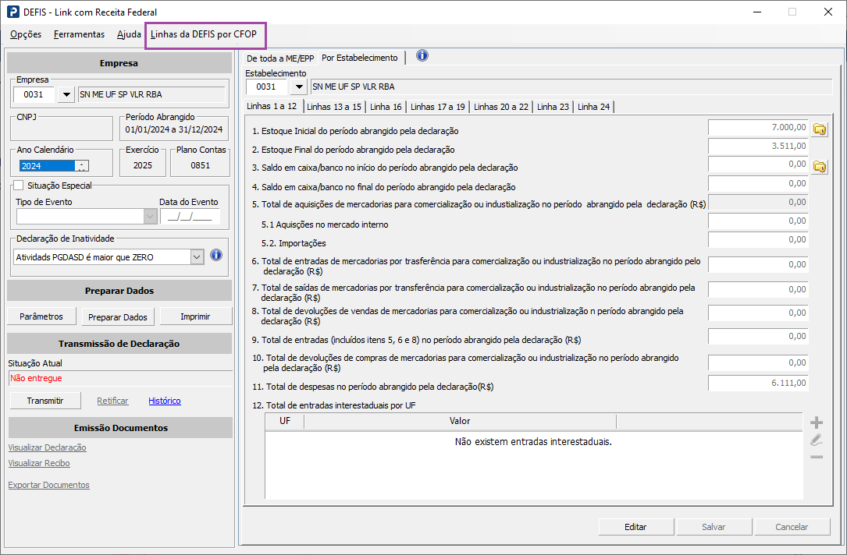The height and width of the screenshot is (555, 847).
Task: Enable the Situação Especial checkbox
Action: (x=19, y=186)
